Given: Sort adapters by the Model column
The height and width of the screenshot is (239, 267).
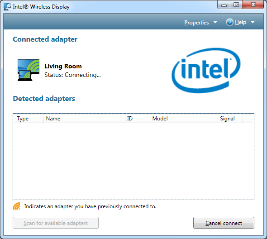Looking at the screenshot, I should (184, 119).
